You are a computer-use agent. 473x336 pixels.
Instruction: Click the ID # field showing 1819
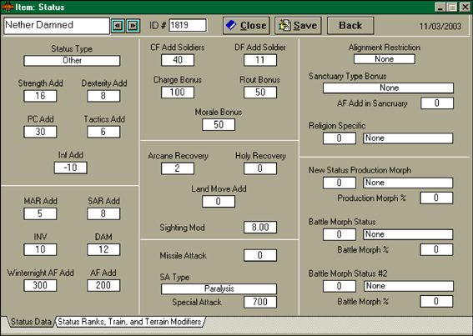pos(188,25)
